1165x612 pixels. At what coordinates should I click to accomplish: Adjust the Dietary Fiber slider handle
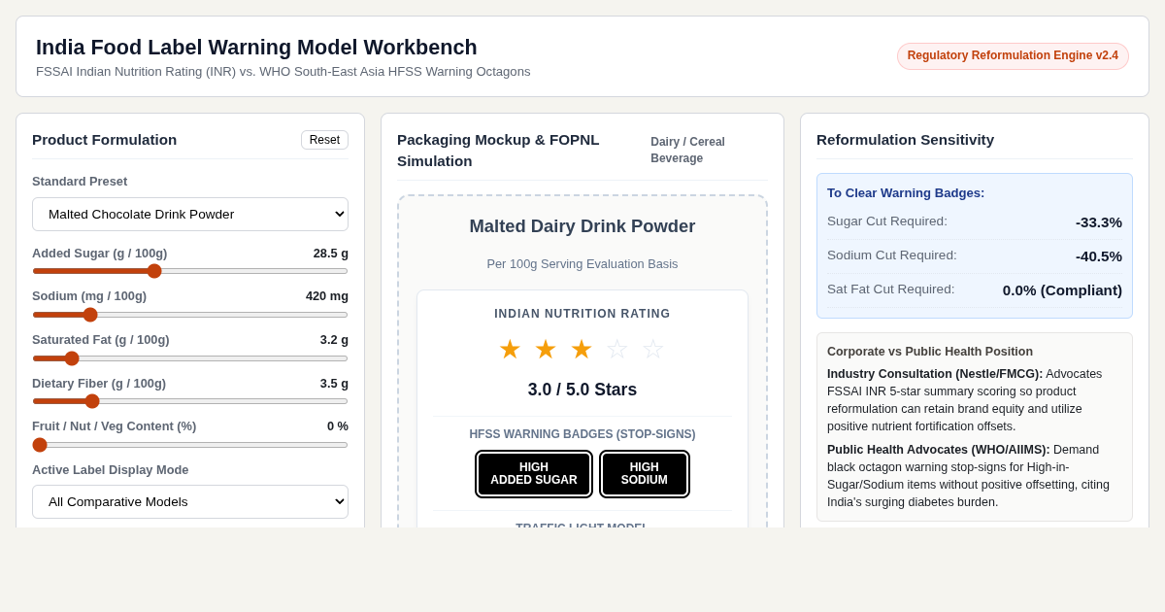coord(92,401)
